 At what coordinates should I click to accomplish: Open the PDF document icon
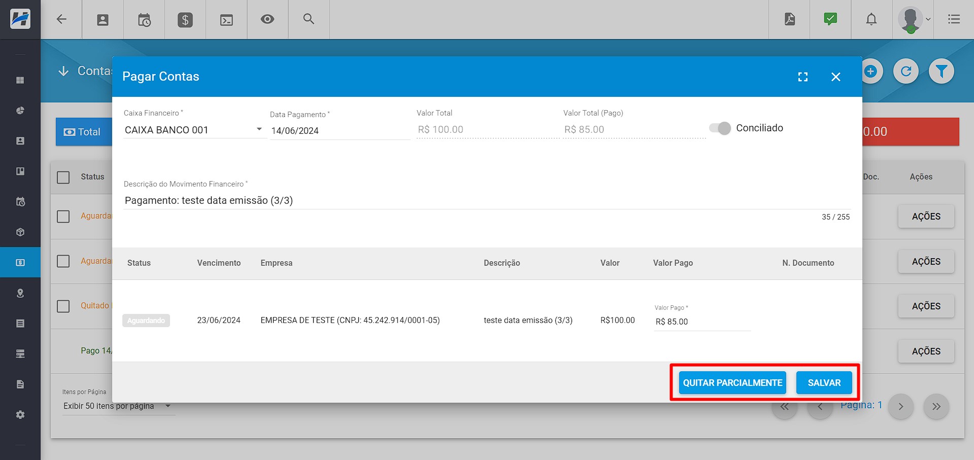click(x=790, y=19)
